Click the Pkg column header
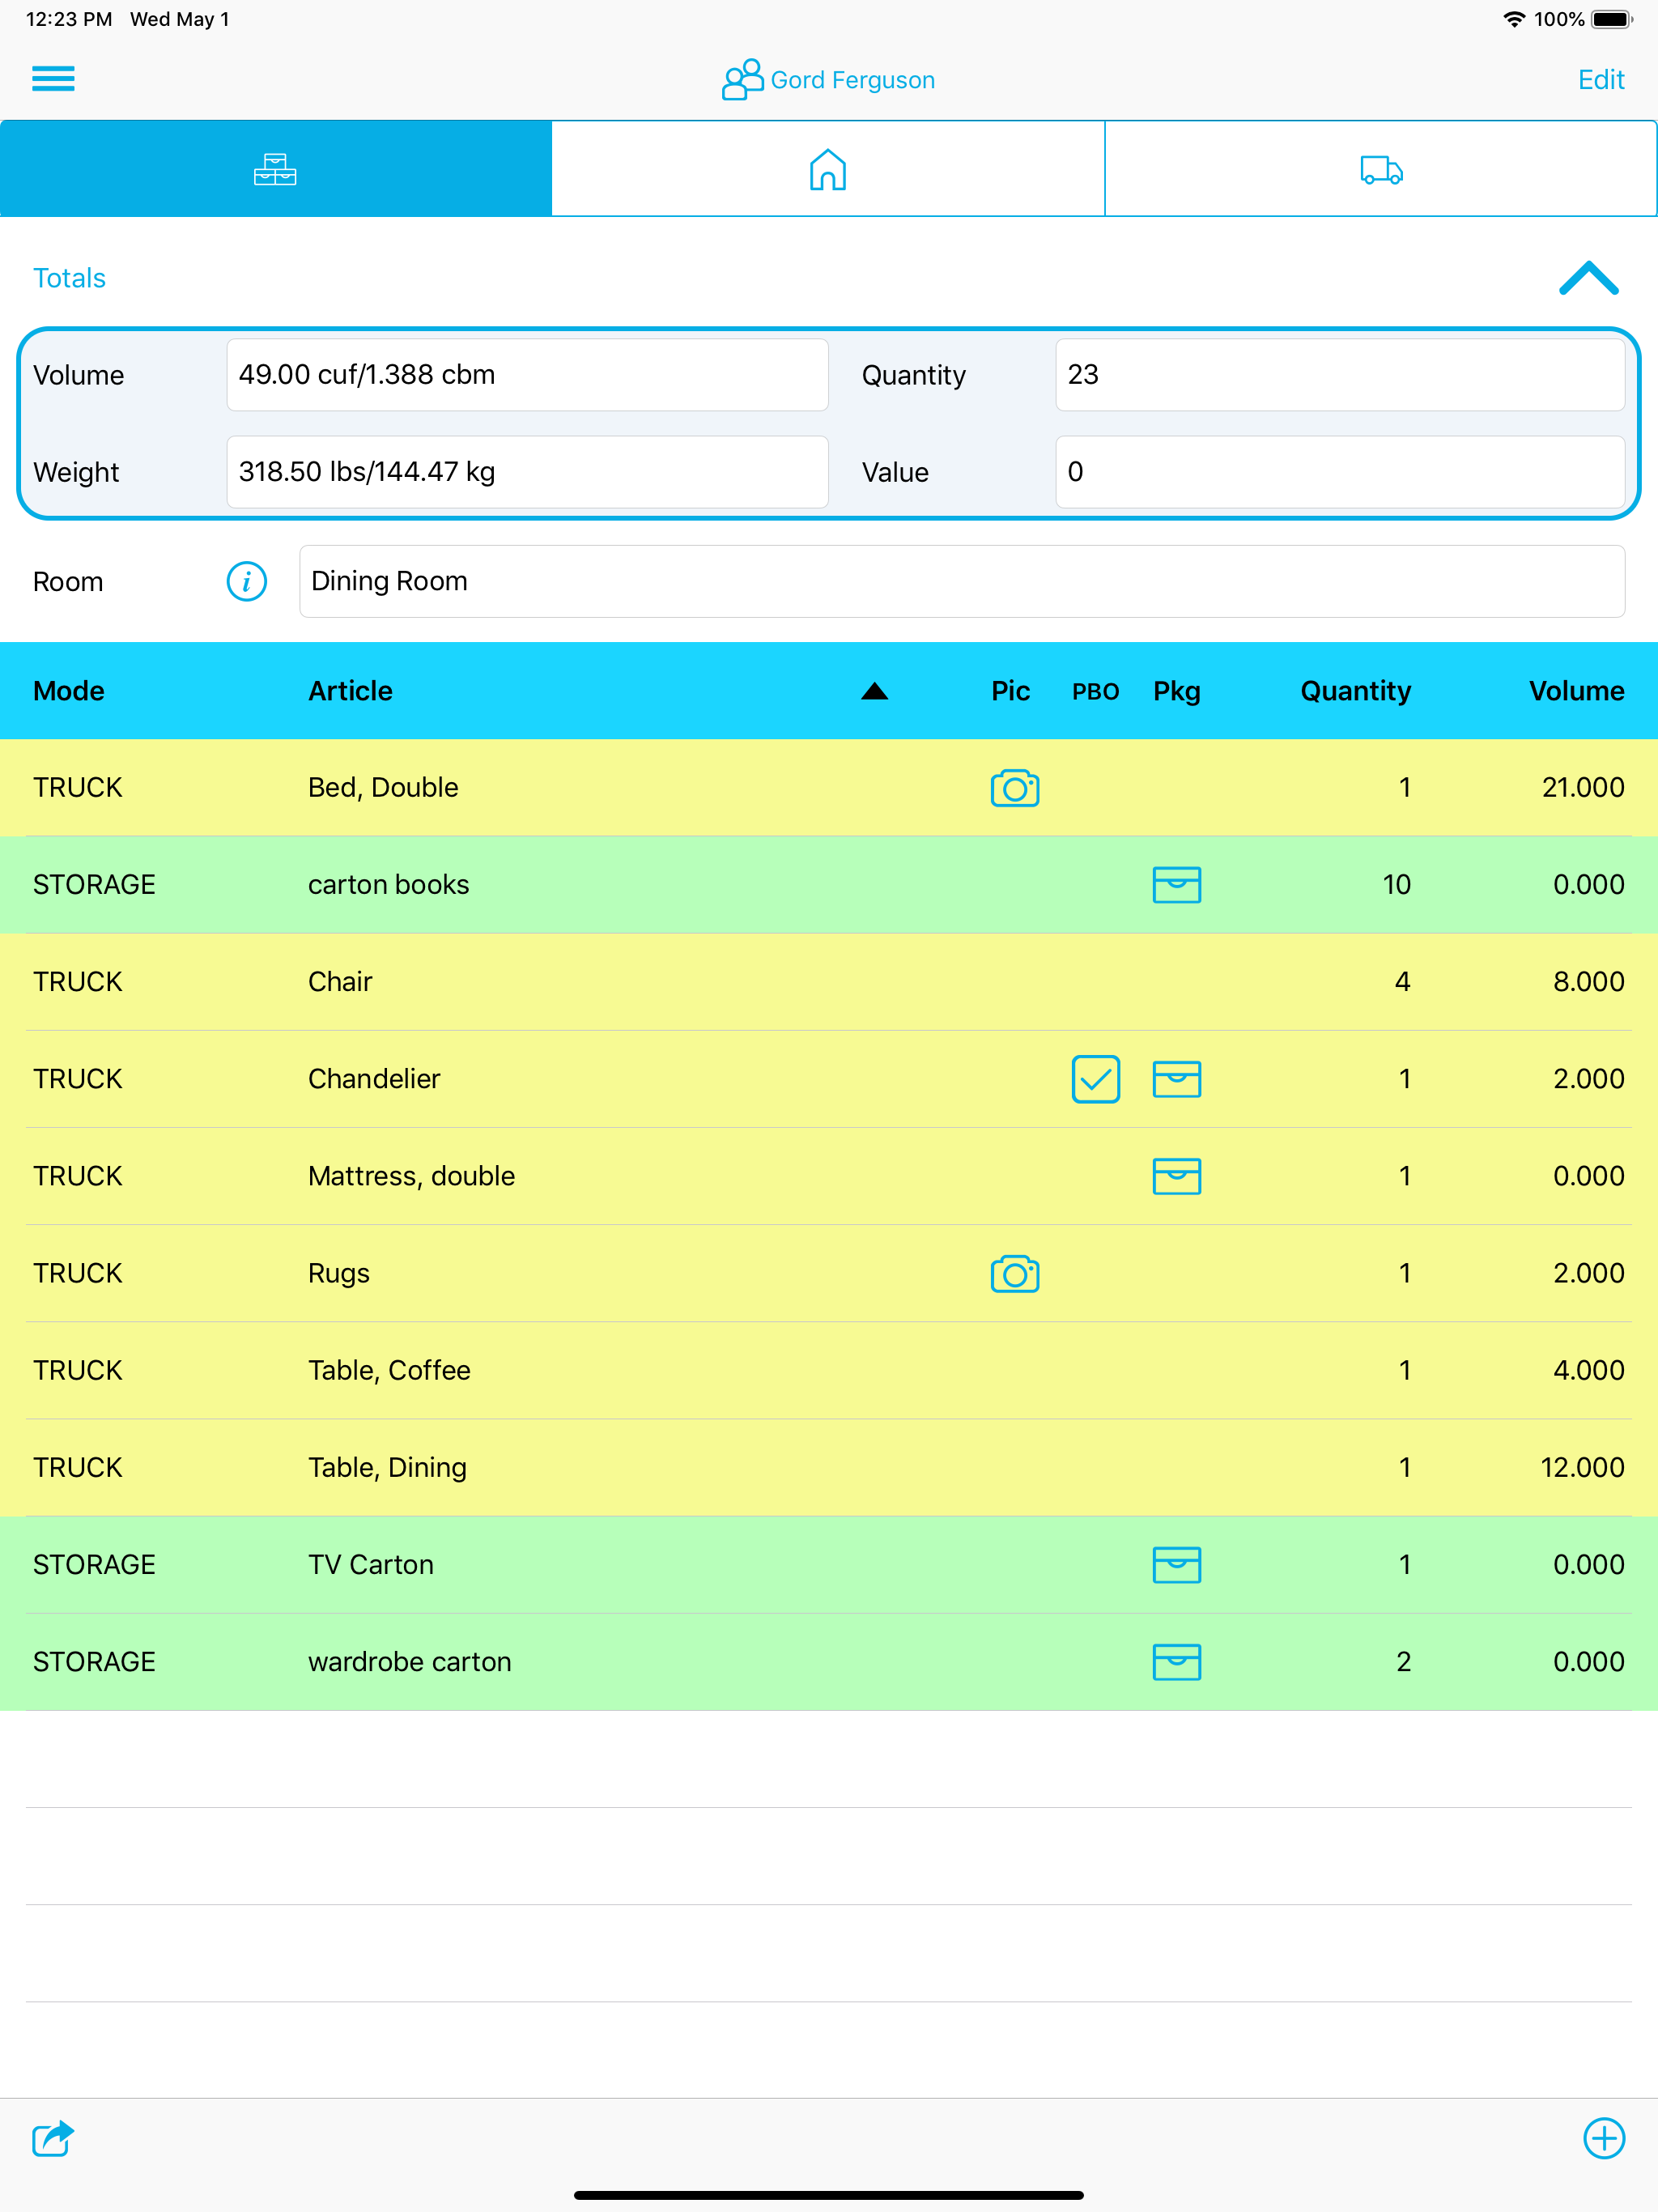1658x2212 pixels. (x=1177, y=691)
